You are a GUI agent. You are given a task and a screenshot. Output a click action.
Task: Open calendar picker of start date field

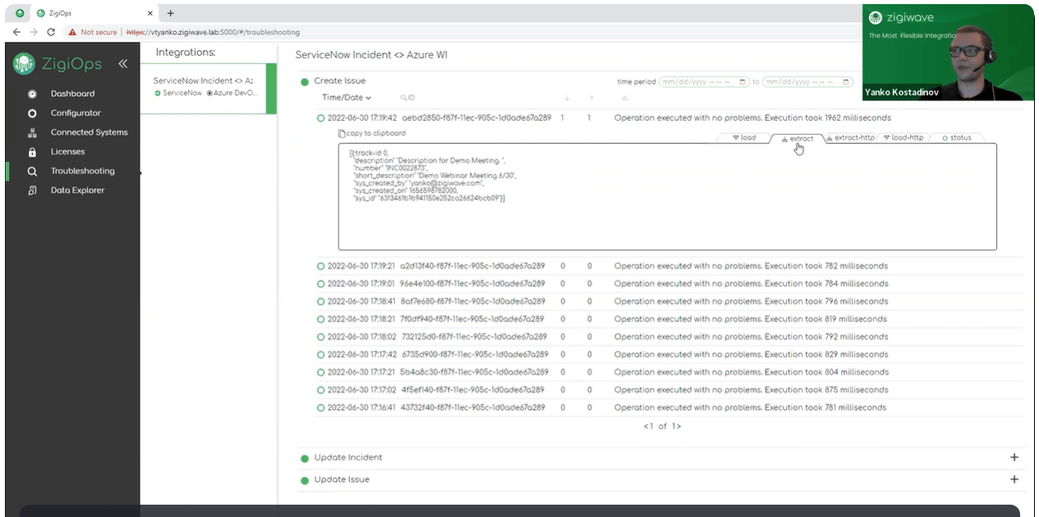pos(743,82)
